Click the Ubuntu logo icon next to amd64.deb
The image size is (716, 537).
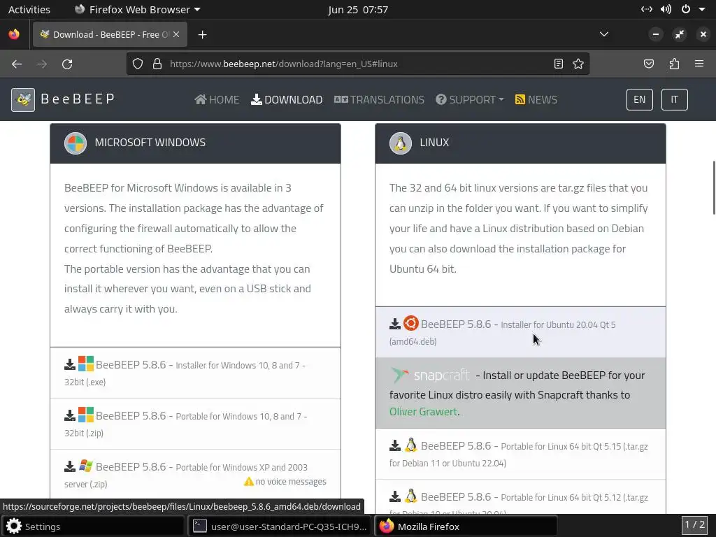point(411,323)
